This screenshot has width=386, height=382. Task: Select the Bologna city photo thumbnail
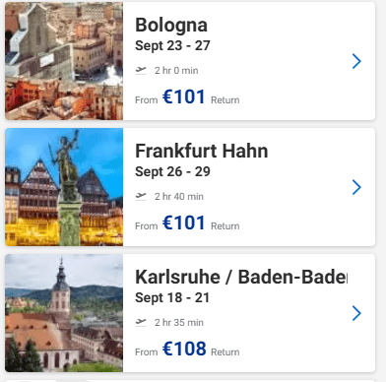click(64, 61)
